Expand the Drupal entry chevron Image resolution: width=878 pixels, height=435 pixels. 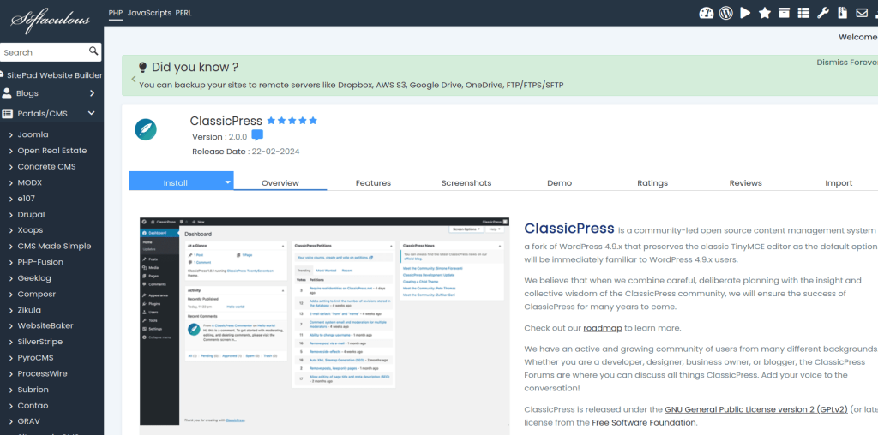(x=11, y=215)
